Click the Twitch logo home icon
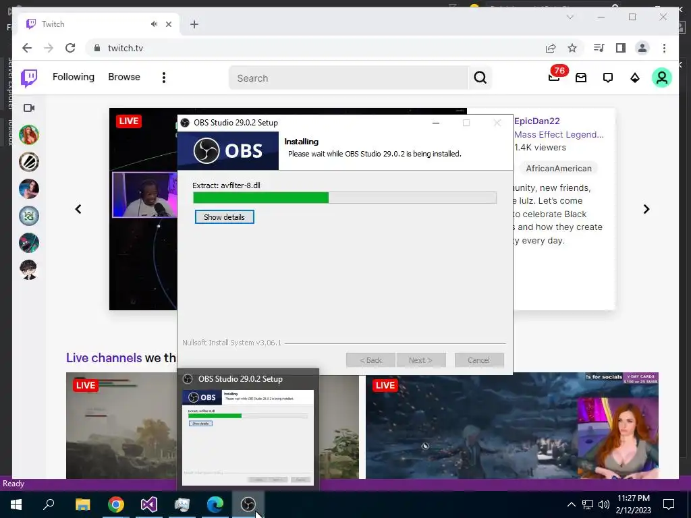The height and width of the screenshot is (518, 691). pyautogui.click(x=29, y=78)
